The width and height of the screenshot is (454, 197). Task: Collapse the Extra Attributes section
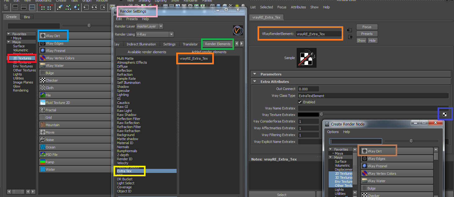pyautogui.click(x=255, y=82)
